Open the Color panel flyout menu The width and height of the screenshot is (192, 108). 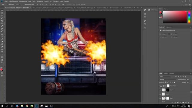[191, 9]
